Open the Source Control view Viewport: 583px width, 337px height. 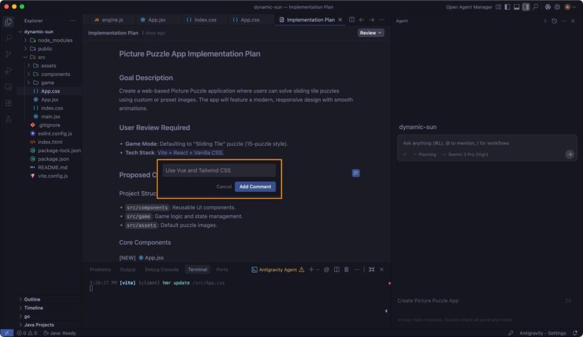pos(8,54)
